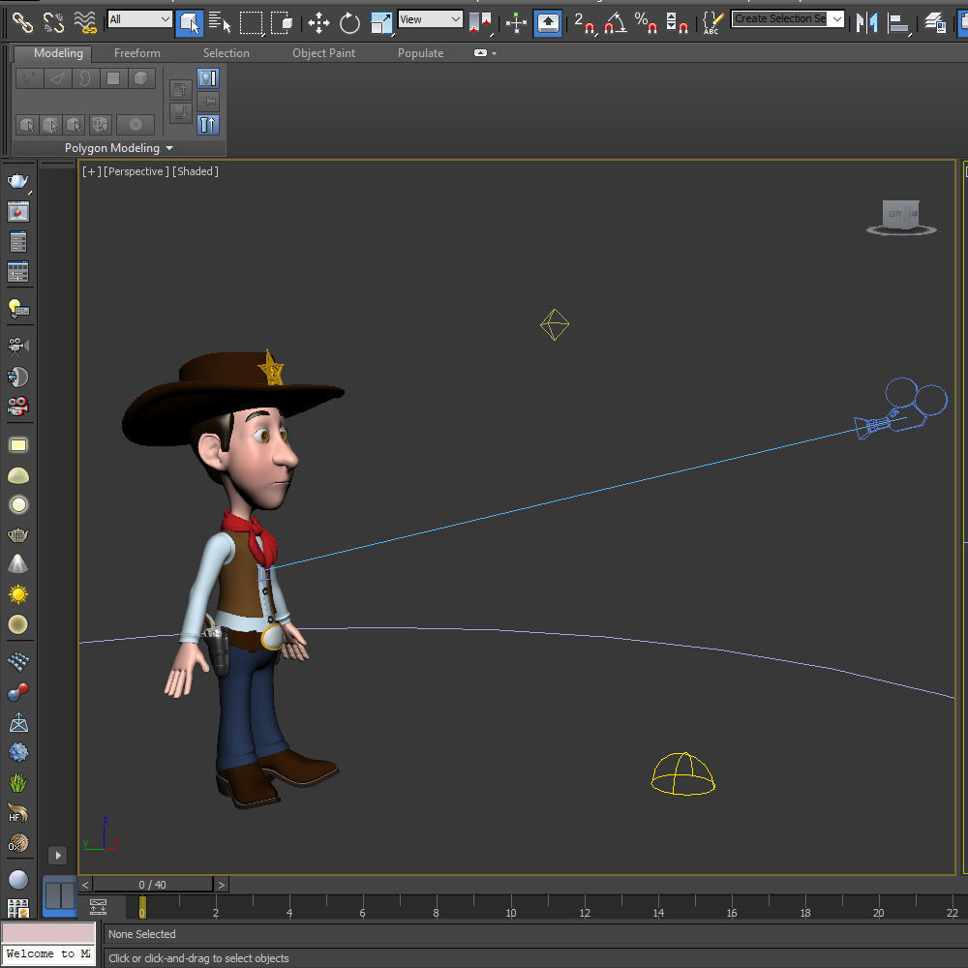Image resolution: width=968 pixels, height=968 pixels.
Task: Switch to the Freeform ribbon tab
Action: pos(137,53)
